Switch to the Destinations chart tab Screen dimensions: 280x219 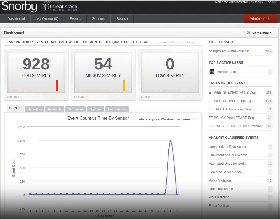point(117,109)
